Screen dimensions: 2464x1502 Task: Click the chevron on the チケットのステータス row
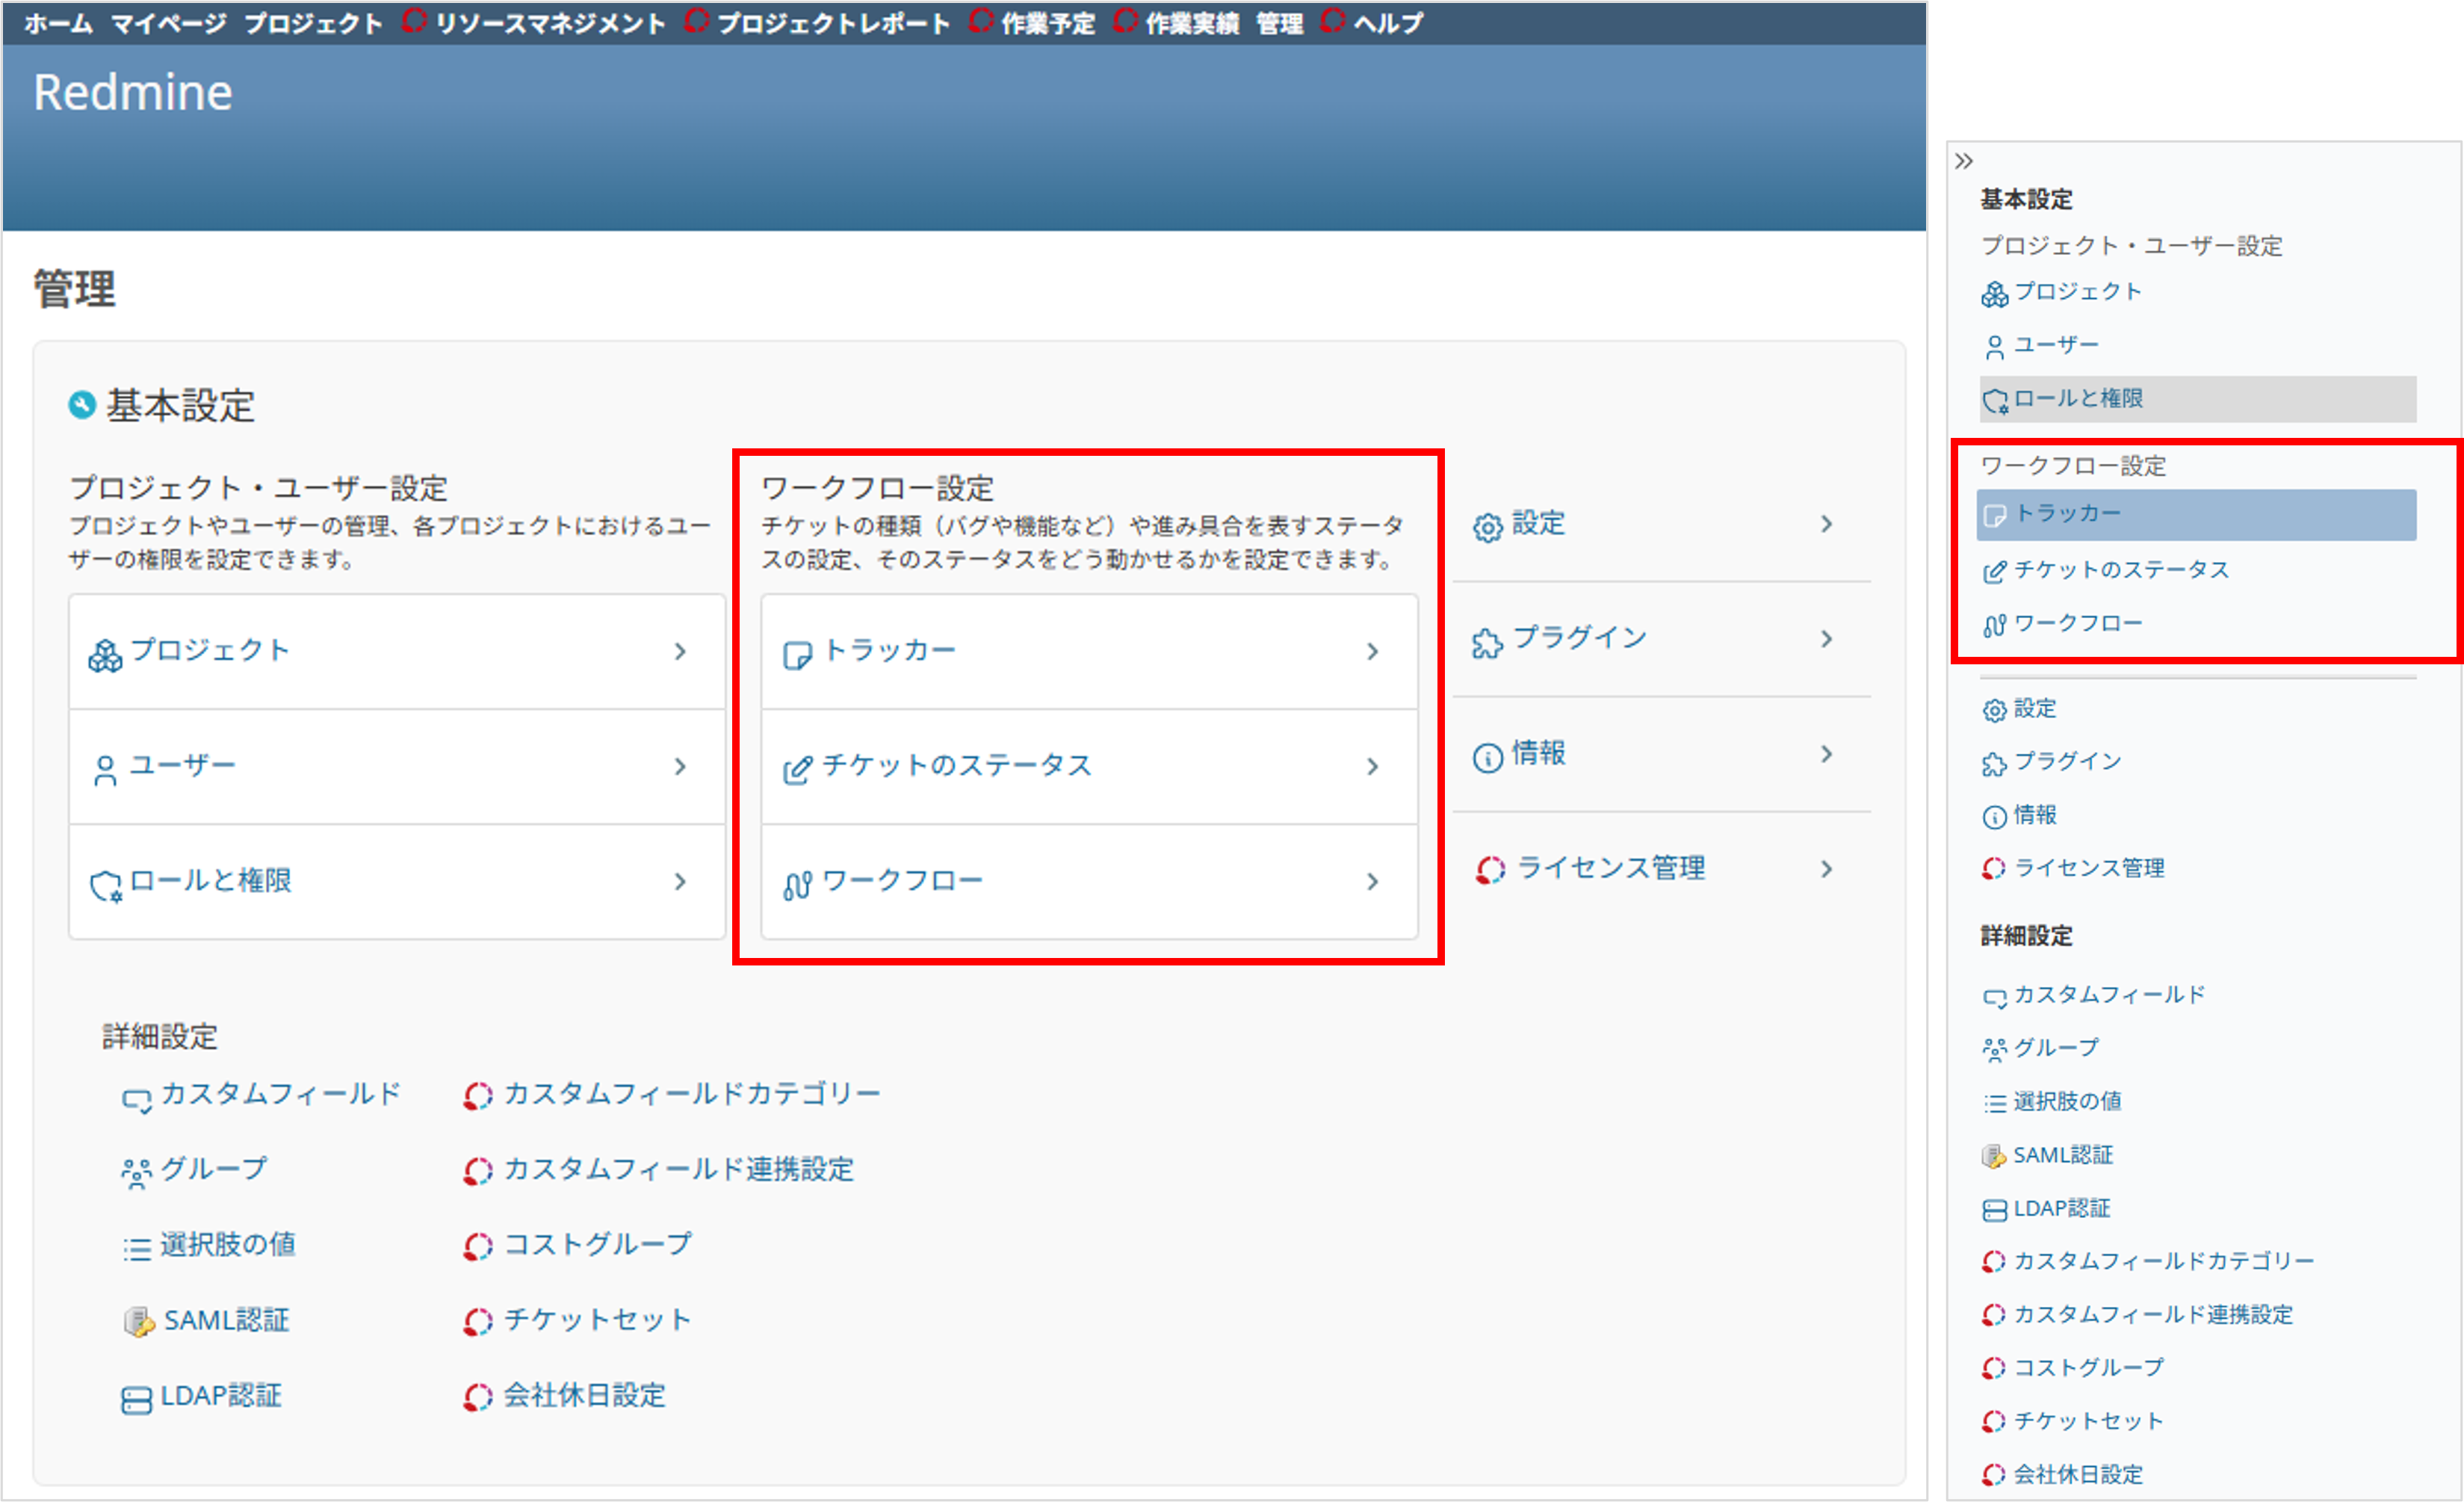(x=1372, y=767)
